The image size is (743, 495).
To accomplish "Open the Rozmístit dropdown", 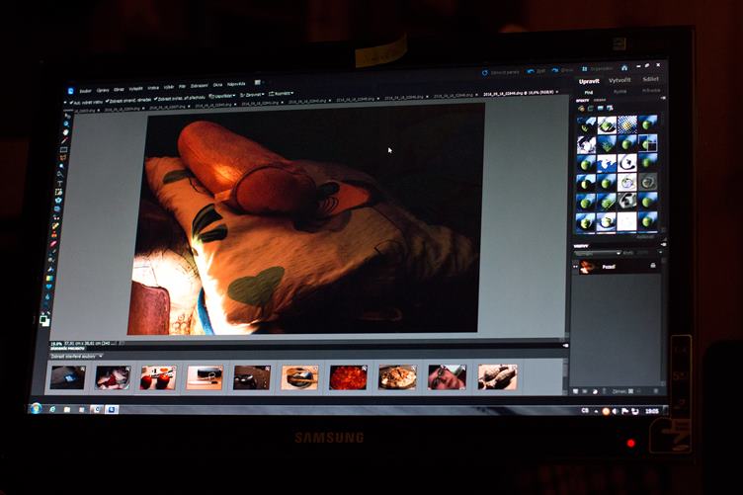I will click(281, 93).
